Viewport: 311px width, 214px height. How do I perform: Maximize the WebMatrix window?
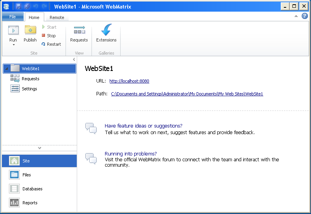click(x=294, y=6)
